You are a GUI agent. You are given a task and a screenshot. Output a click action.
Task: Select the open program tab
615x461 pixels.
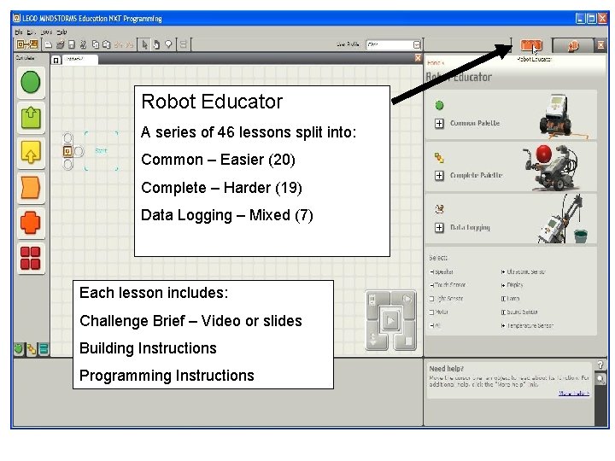point(79,59)
